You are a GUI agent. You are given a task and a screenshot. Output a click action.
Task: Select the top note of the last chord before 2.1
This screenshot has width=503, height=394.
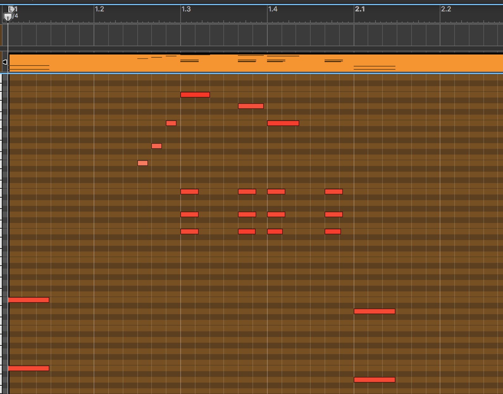coord(334,192)
